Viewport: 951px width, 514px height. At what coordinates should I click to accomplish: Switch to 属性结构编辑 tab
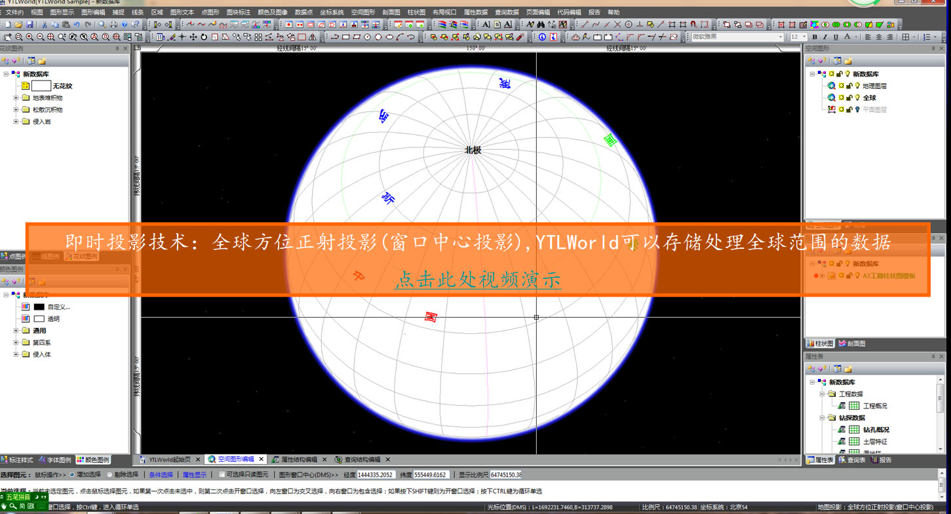click(x=299, y=460)
